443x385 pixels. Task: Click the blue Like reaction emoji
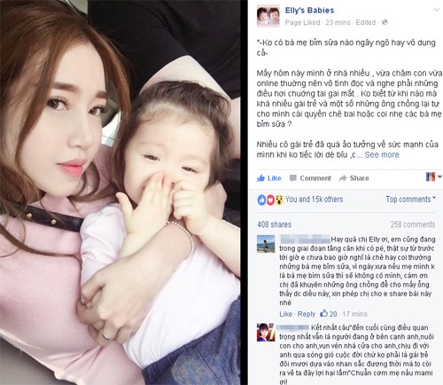coord(261,200)
